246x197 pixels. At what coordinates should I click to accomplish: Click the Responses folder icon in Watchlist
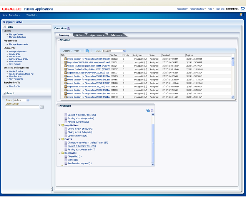point(63,153)
